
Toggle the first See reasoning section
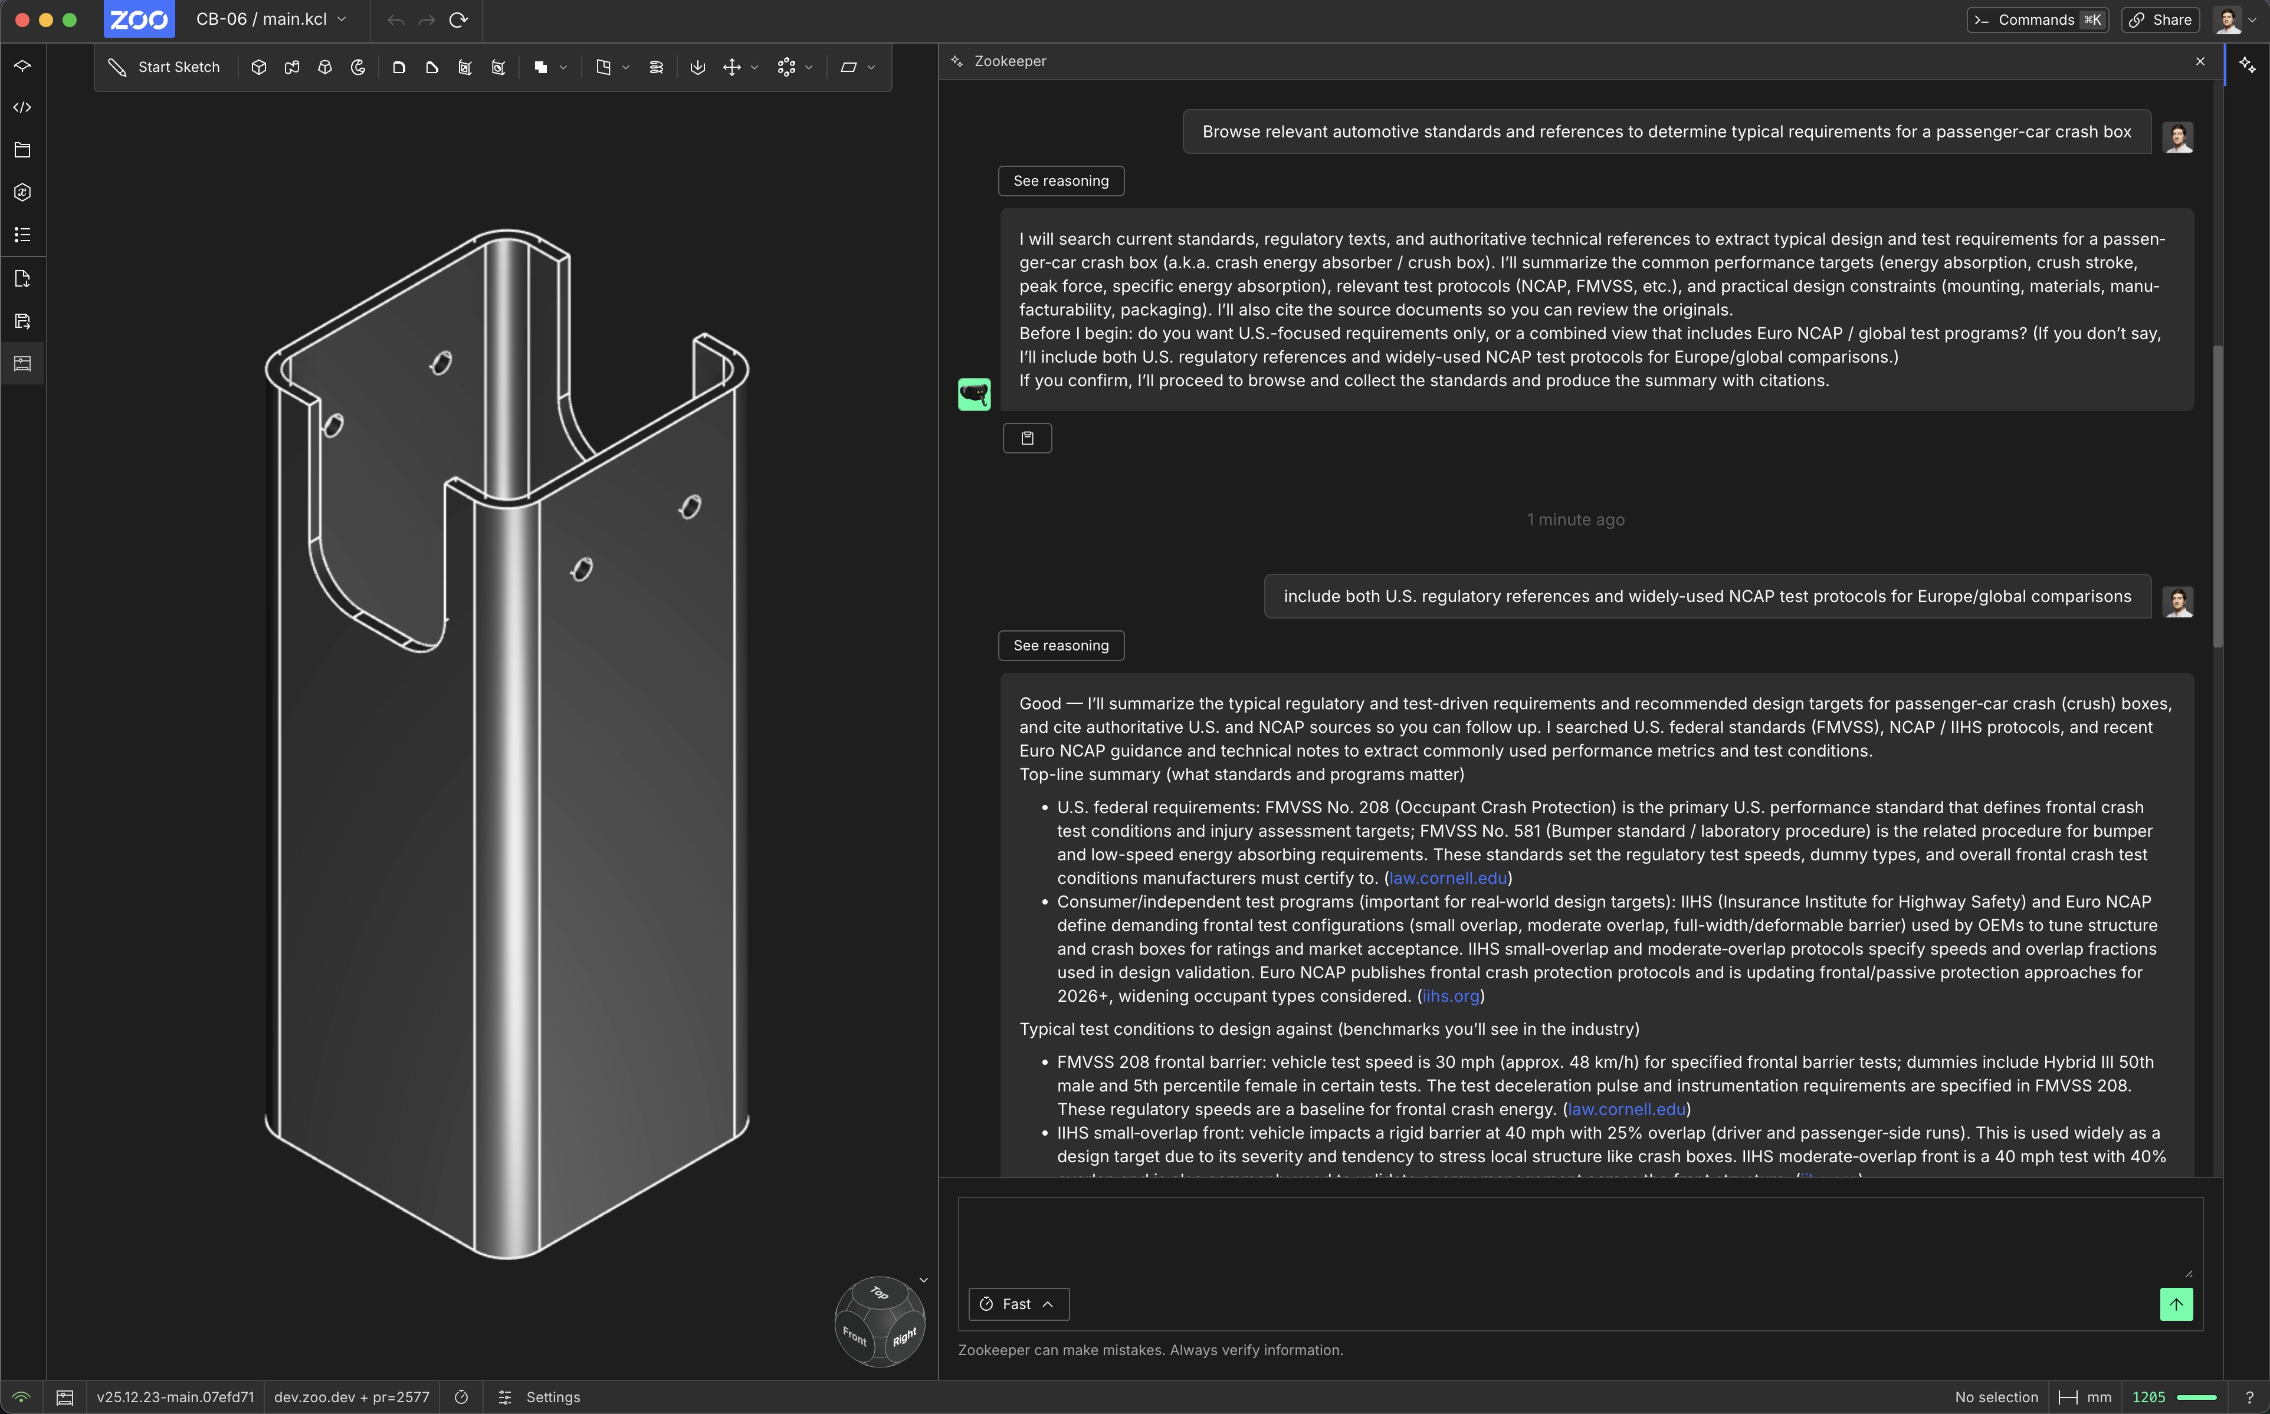click(1061, 180)
